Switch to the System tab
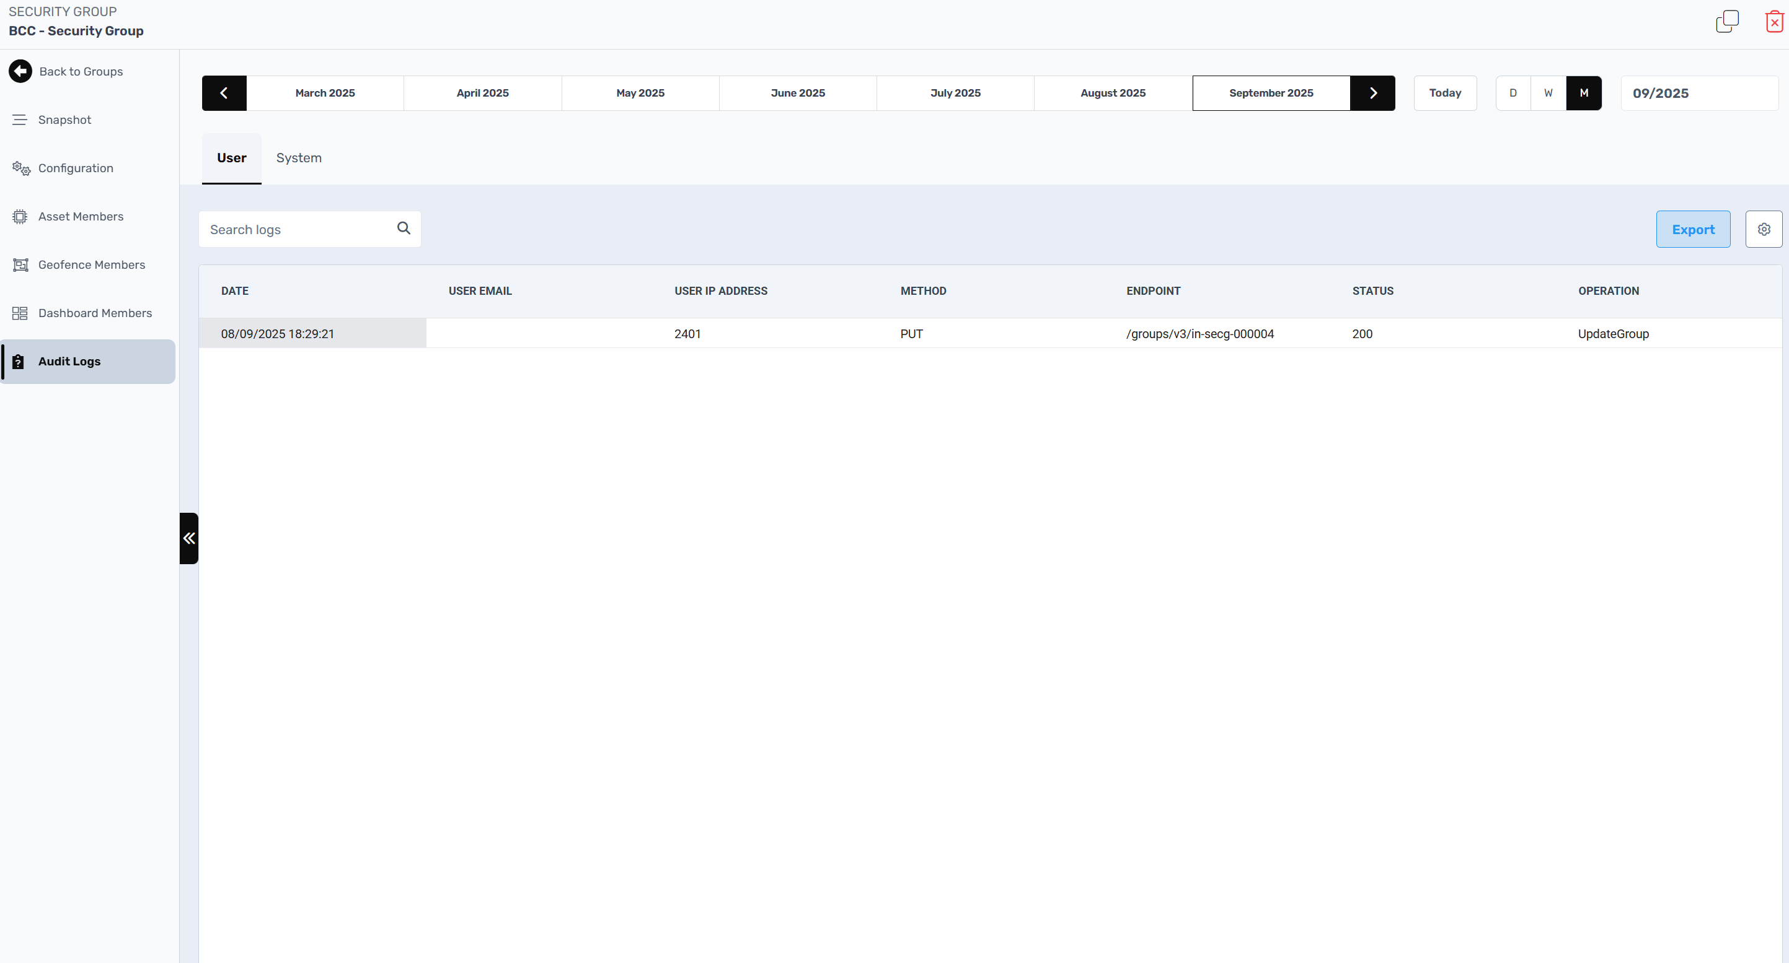 pyautogui.click(x=299, y=158)
